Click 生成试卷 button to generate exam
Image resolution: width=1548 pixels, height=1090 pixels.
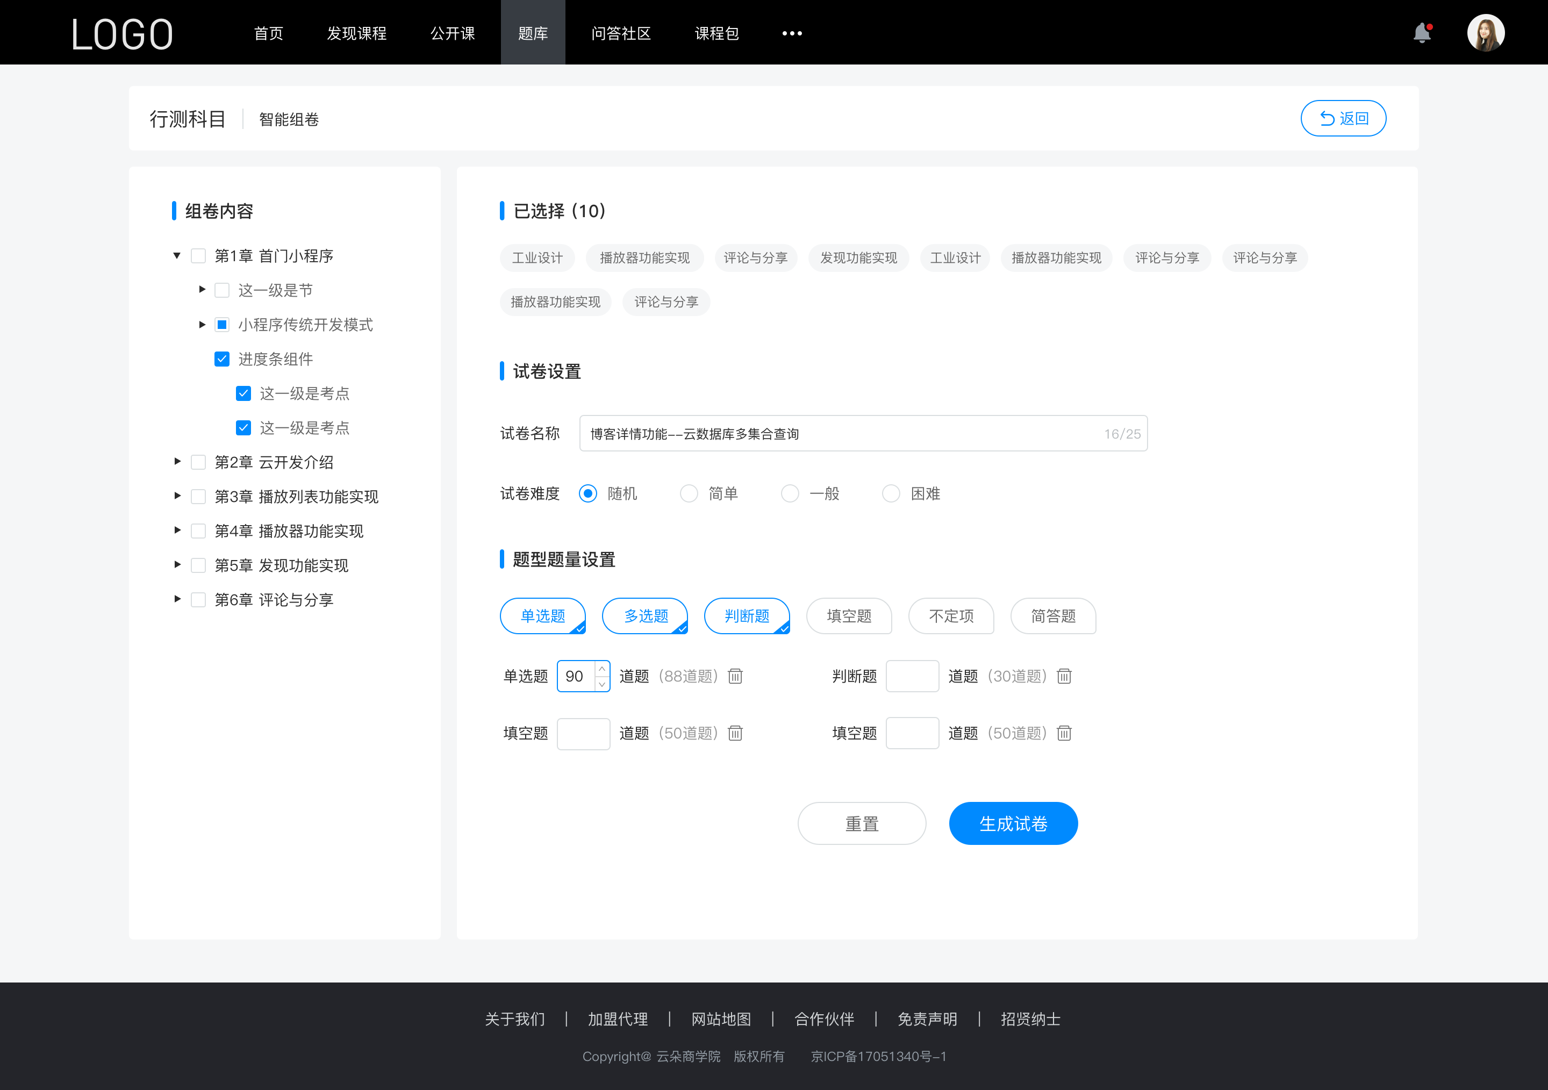click(1011, 822)
